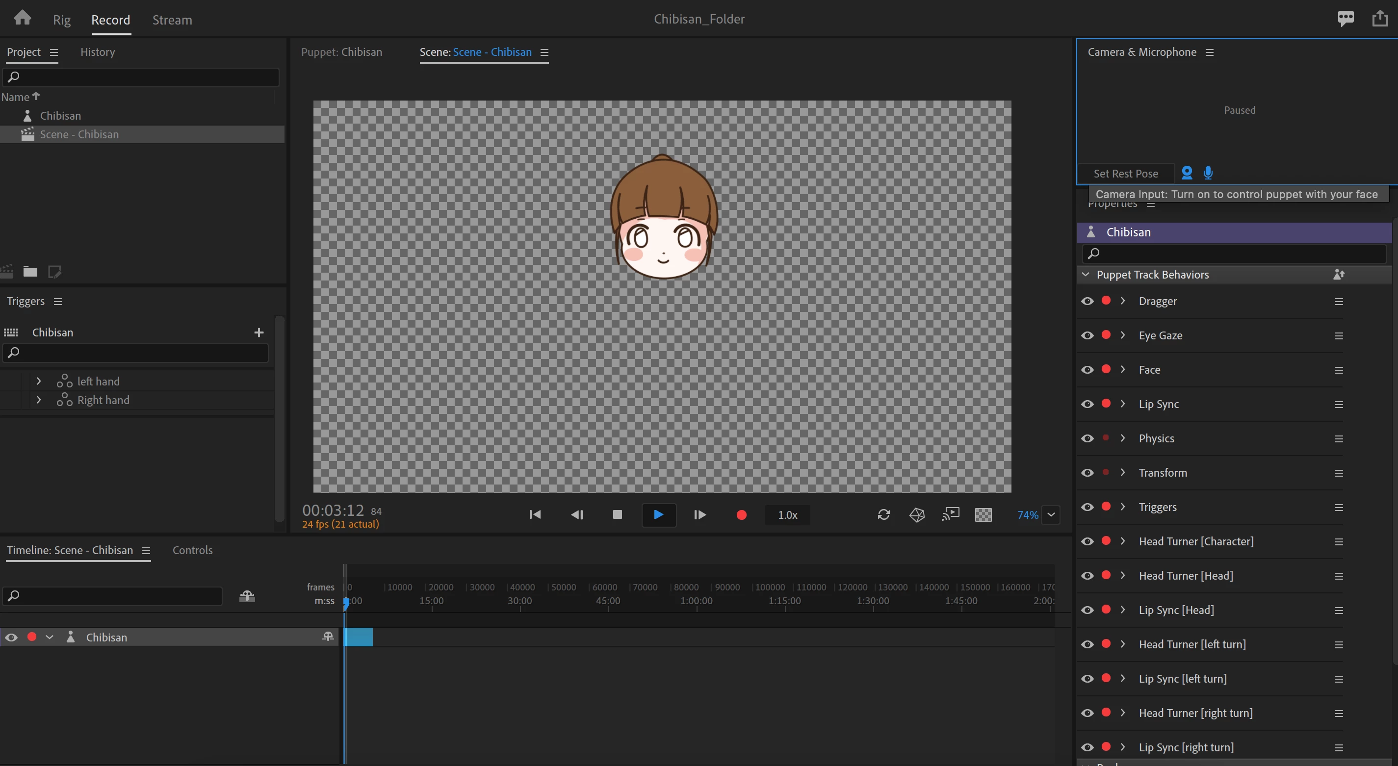This screenshot has height=766, width=1398.
Task: Click the 1.0x playback speed button
Action: click(787, 515)
